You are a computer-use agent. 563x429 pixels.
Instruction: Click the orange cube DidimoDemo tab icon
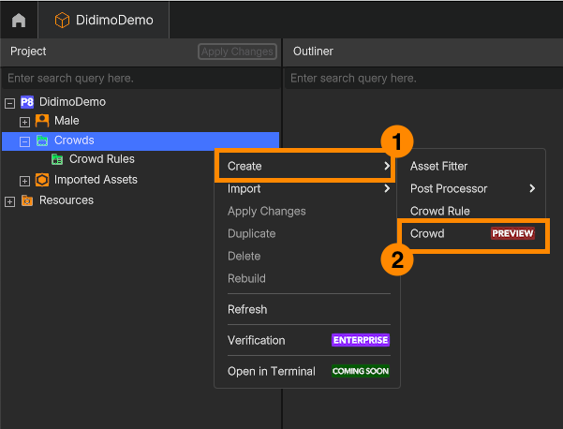pyautogui.click(x=62, y=20)
